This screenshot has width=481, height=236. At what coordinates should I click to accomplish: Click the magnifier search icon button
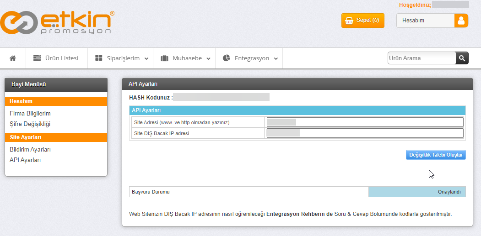(x=462, y=58)
